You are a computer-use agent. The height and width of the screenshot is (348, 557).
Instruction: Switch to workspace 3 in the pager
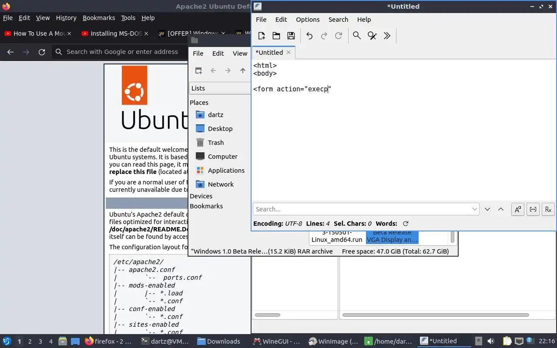tap(40, 341)
